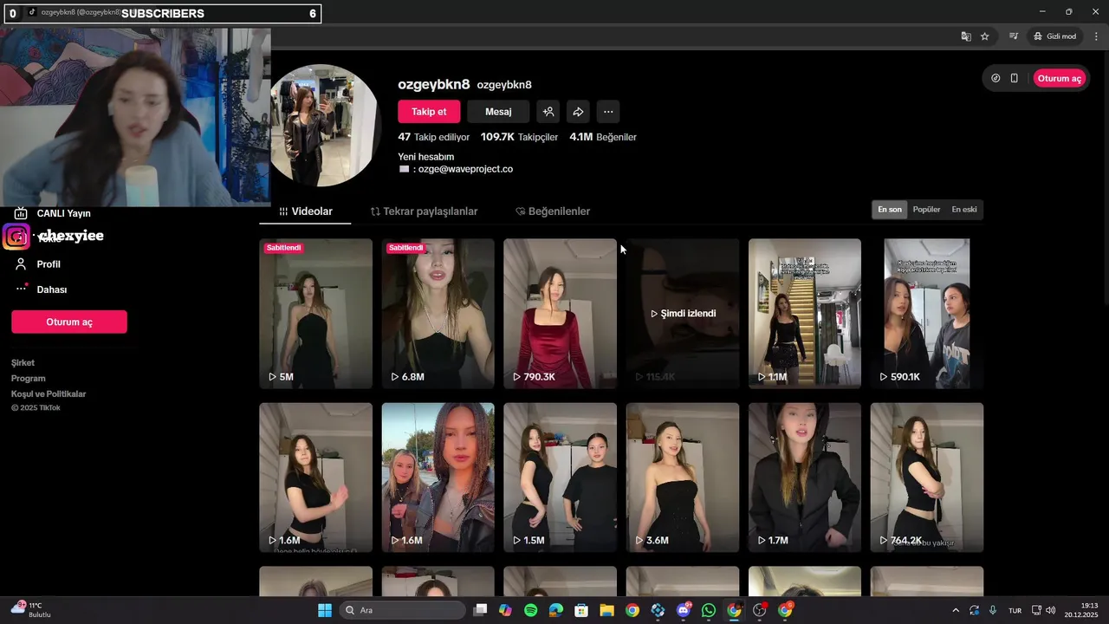1109x624 pixels.
Task: Click the Gizli mod incognito indicator
Action: (x=1055, y=36)
